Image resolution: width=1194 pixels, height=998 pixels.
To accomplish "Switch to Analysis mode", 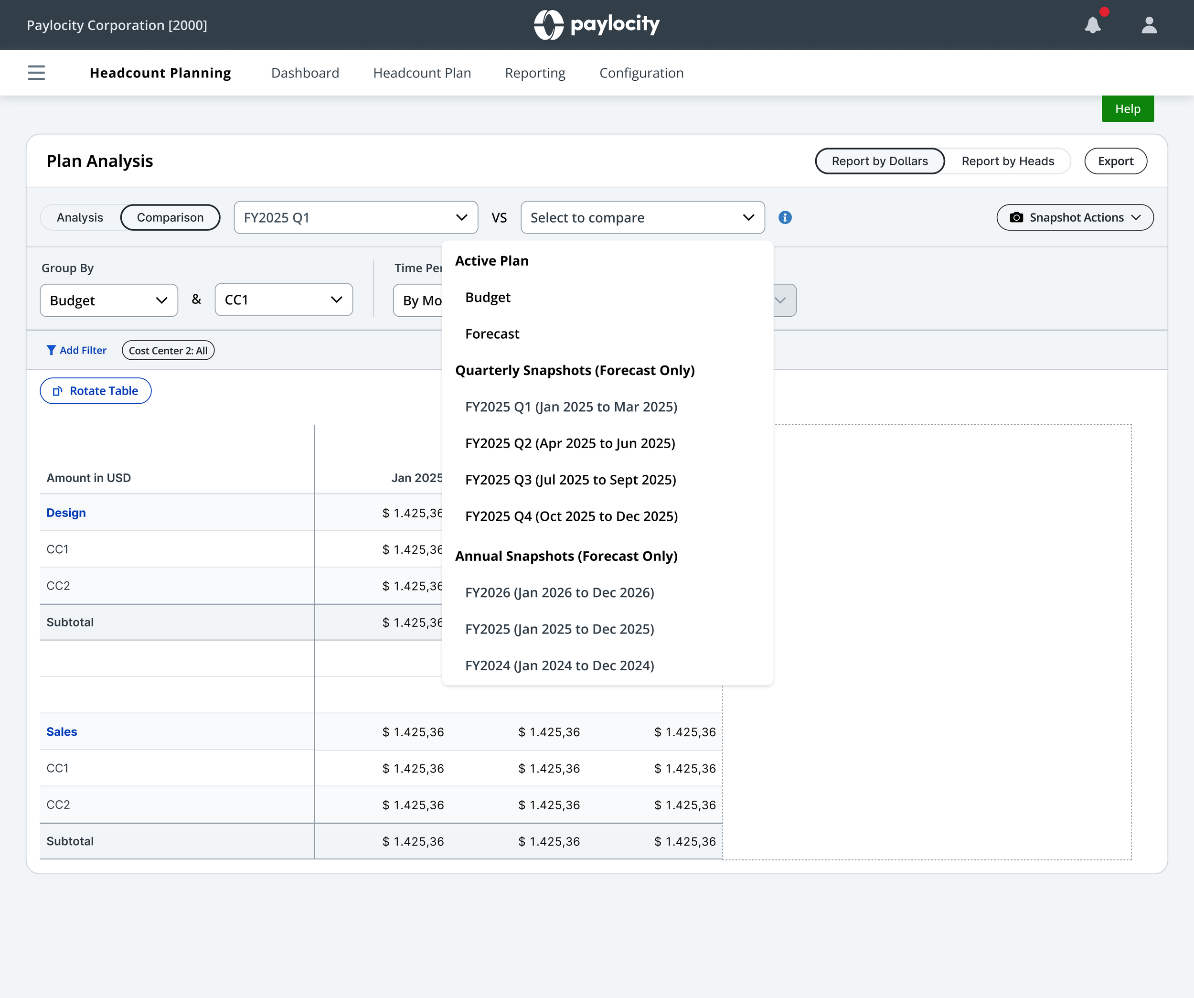I will tap(80, 218).
